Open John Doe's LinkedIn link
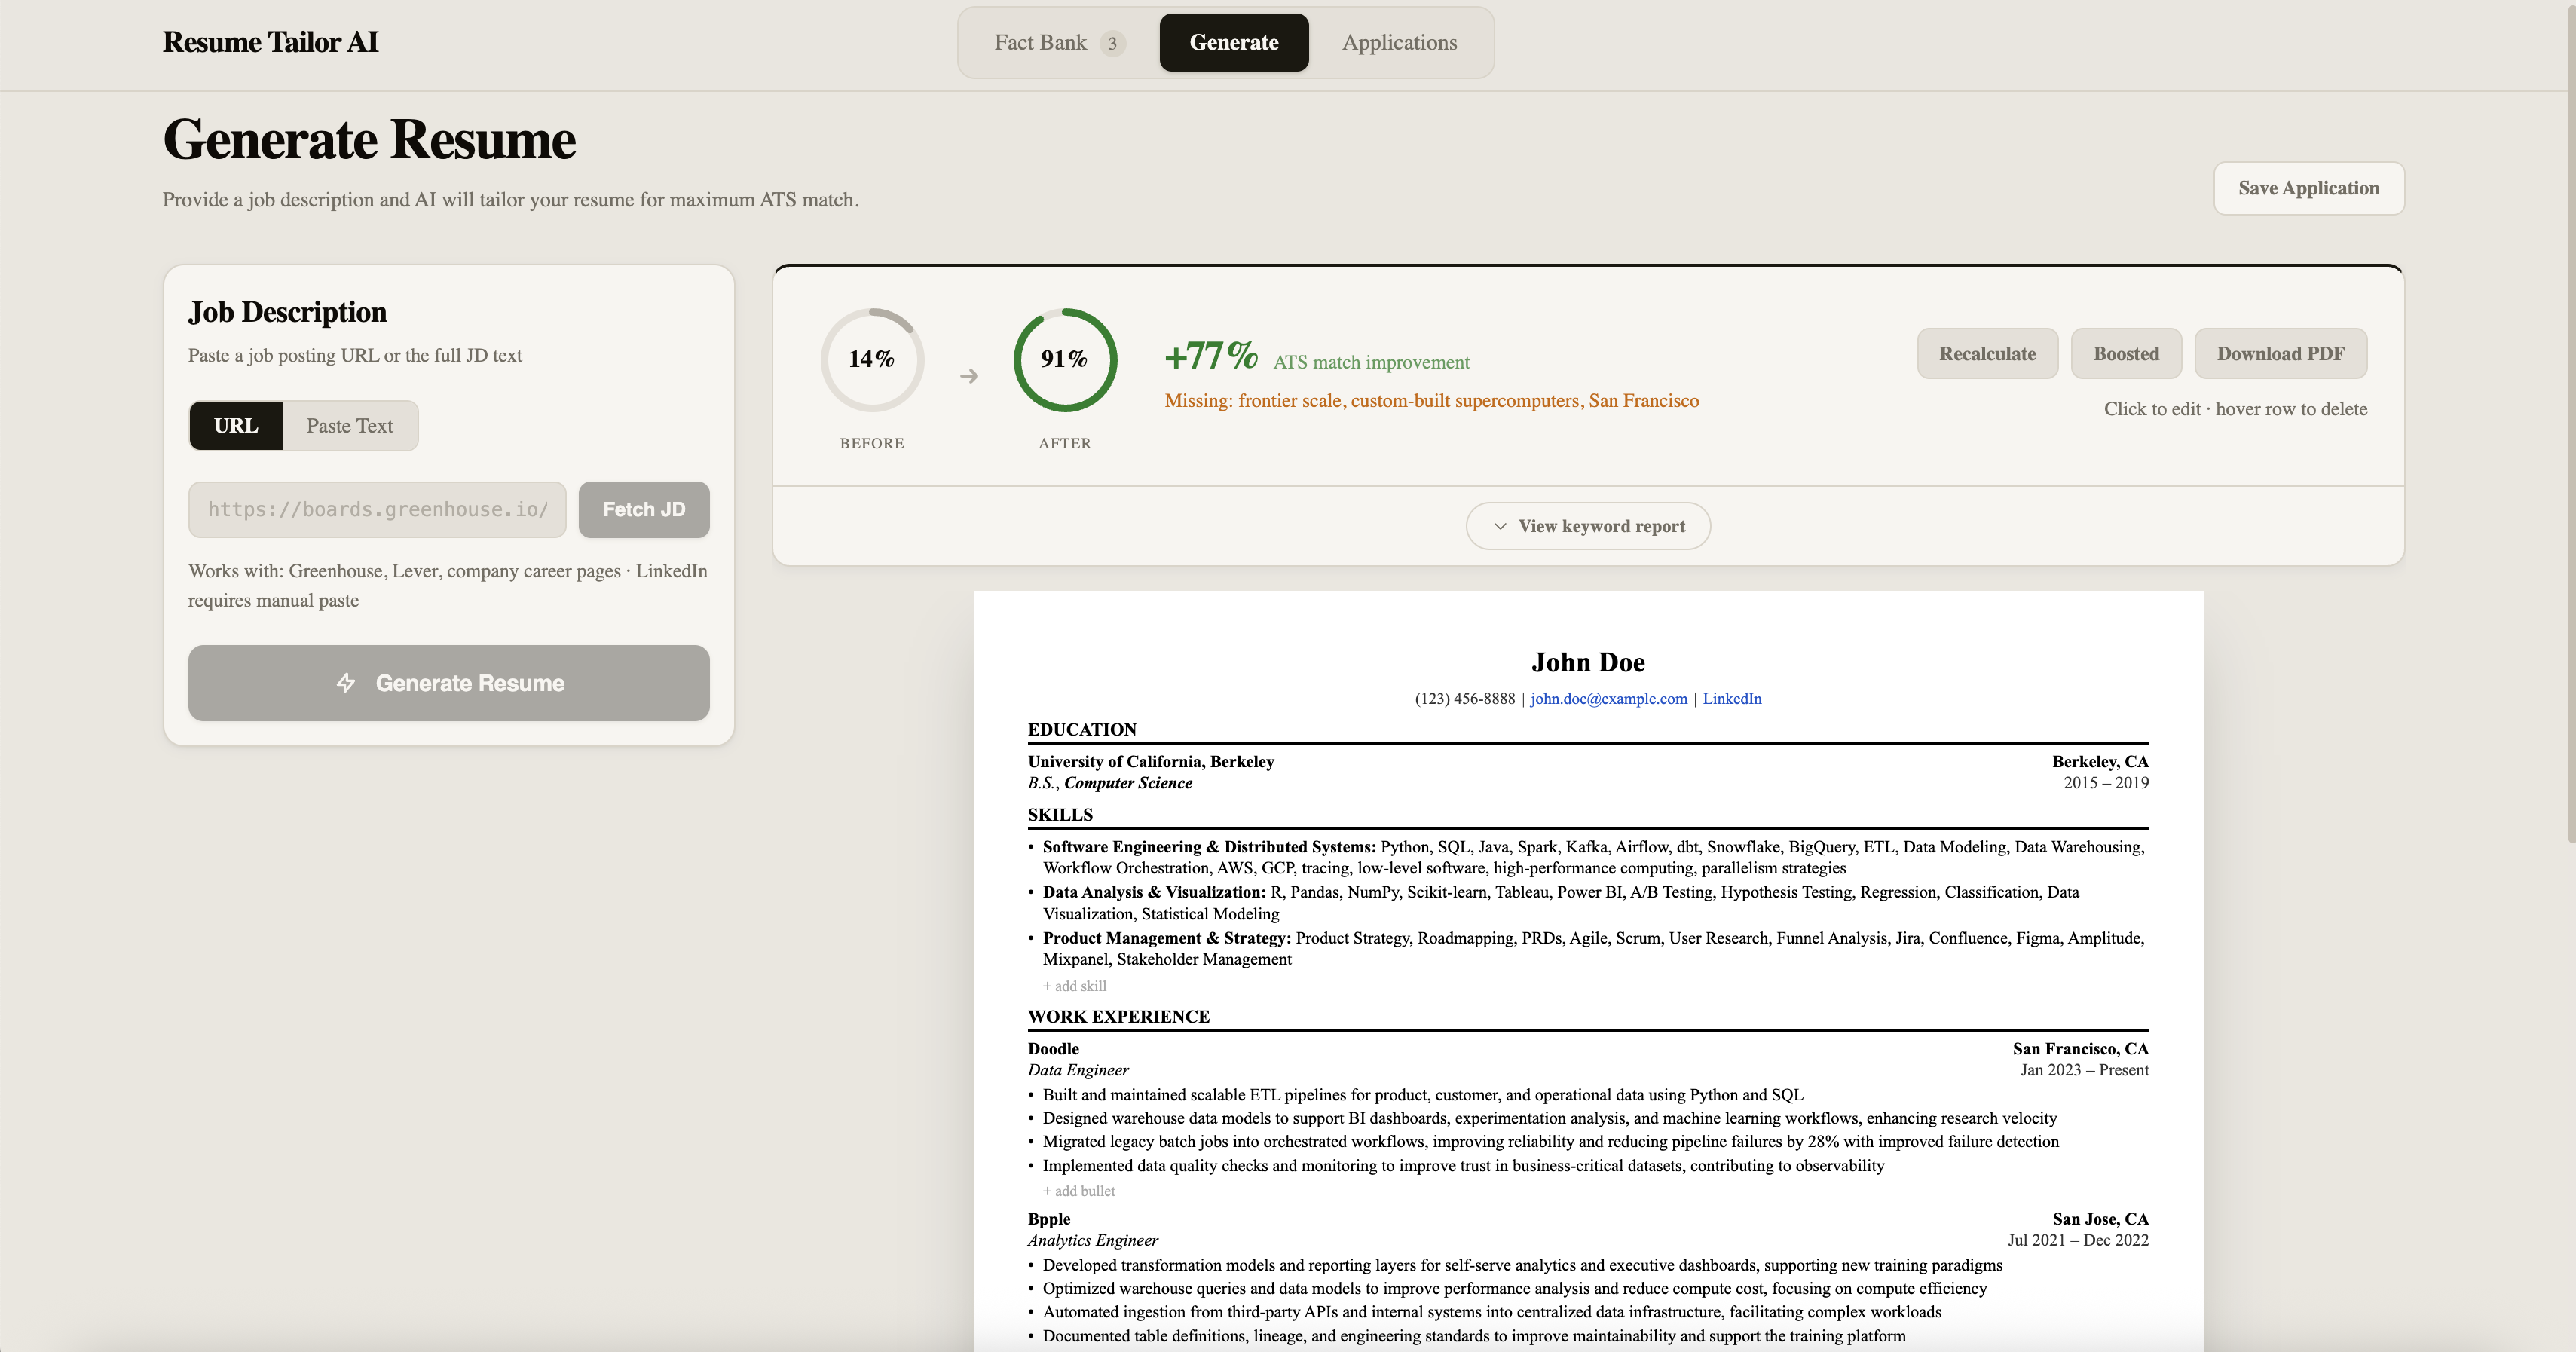Screen dimensions: 2576x1352 tap(1732, 698)
